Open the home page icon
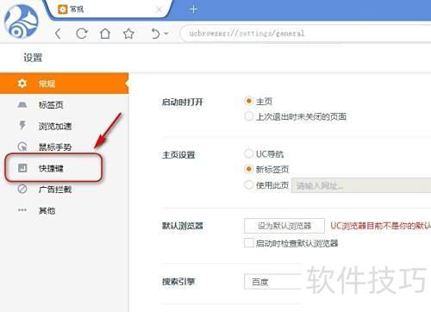The height and width of the screenshot is (312, 431). pyautogui.click(x=105, y=34)
